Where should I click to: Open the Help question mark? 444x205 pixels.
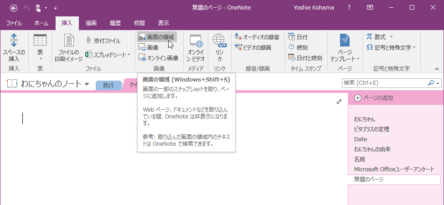(x=349, y=8)
